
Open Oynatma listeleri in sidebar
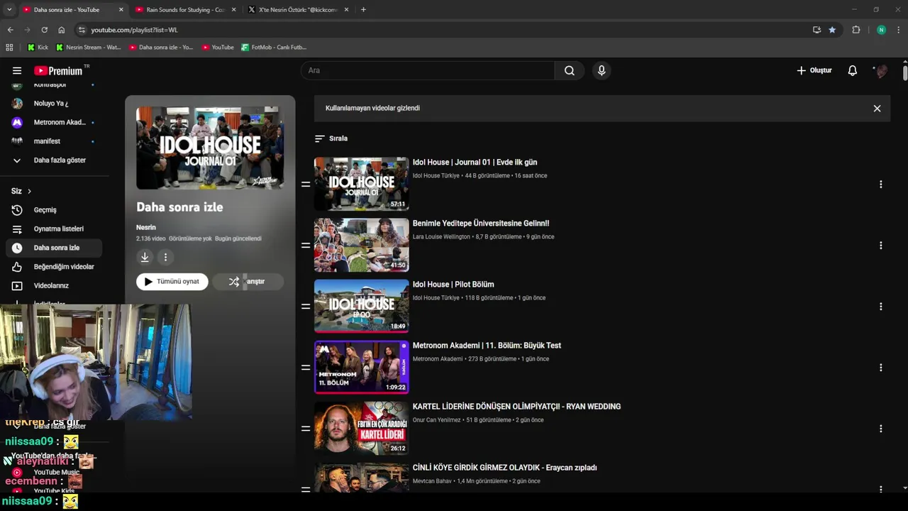click(x=54, y=229)
